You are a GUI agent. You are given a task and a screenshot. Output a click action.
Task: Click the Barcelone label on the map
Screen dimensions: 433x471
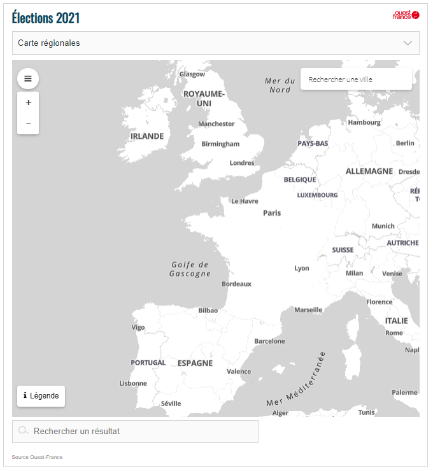269,341
